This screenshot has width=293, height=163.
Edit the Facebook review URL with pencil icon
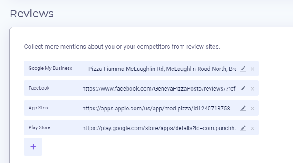(x=243, y=89)
